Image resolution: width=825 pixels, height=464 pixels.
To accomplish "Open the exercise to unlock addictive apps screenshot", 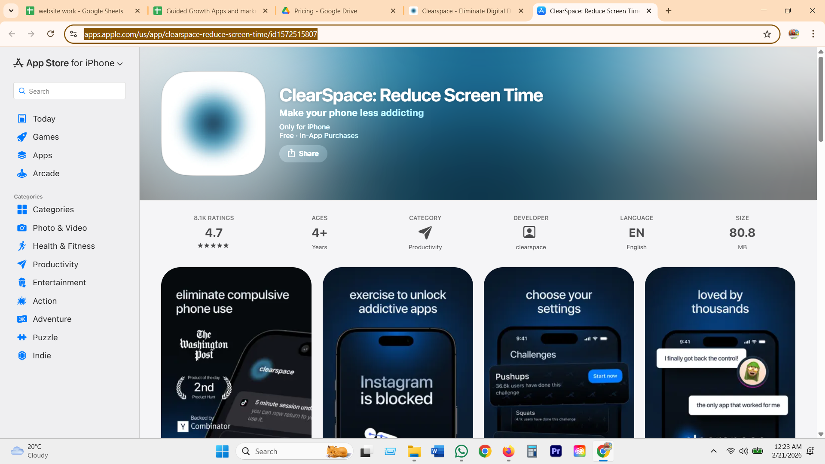I will click(x=398, y=353).
